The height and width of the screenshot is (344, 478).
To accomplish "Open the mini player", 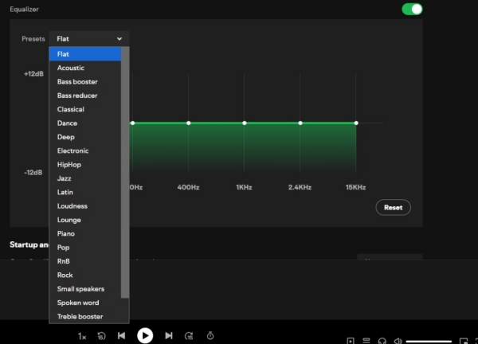I will coord(464,341).
